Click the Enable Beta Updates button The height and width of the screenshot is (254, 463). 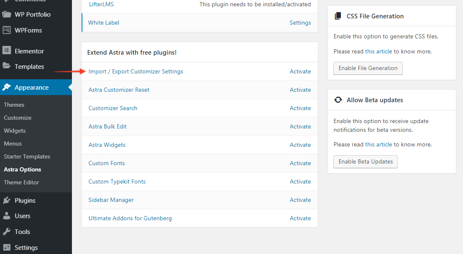point(366,162)
